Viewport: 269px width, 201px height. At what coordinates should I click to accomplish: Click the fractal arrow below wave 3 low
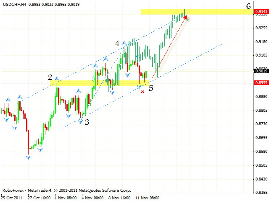click(80, 121)
